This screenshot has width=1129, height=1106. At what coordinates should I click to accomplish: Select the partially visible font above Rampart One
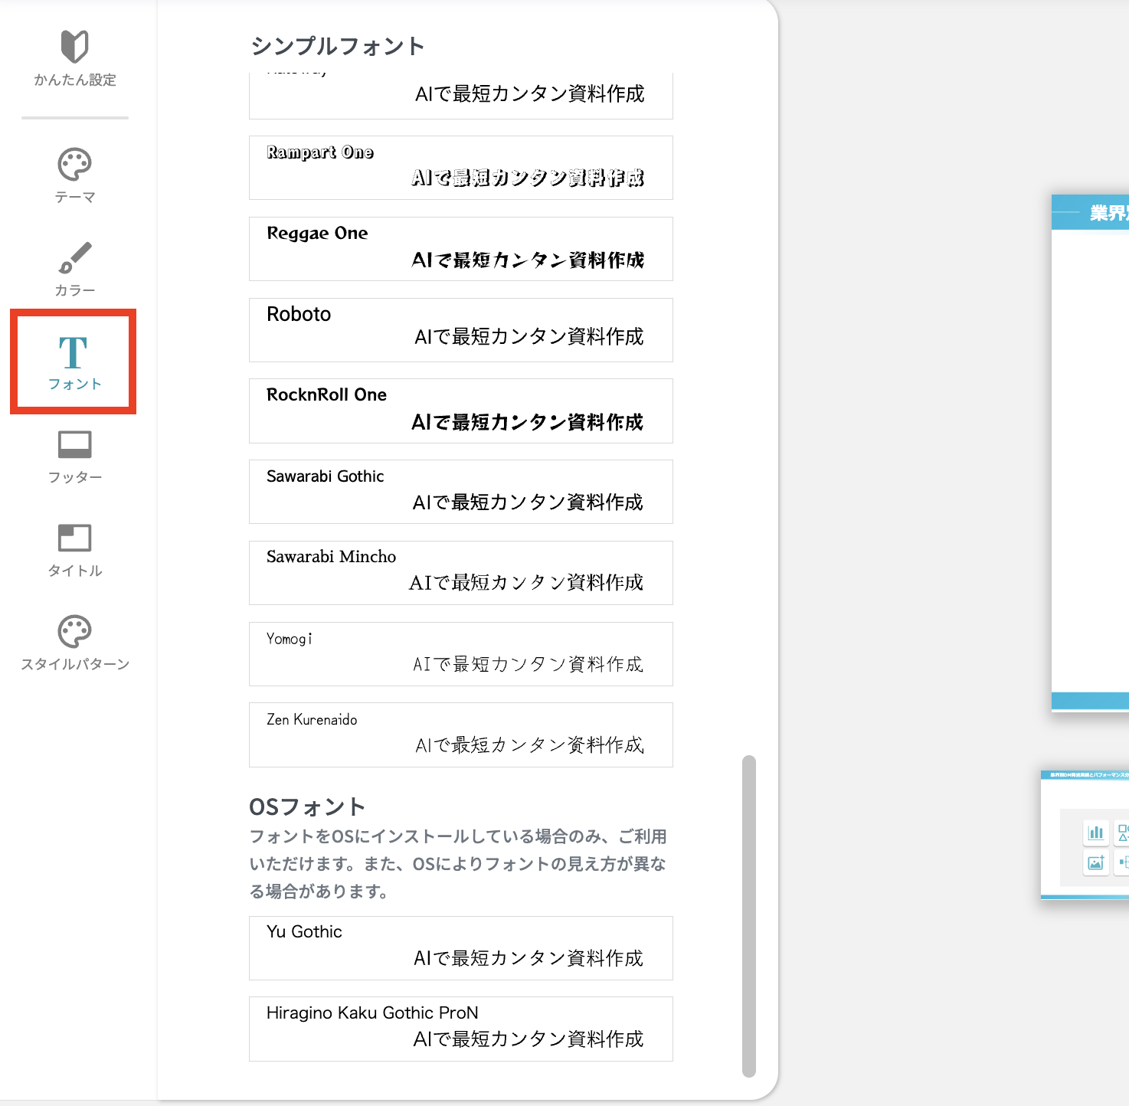[461, 96]
